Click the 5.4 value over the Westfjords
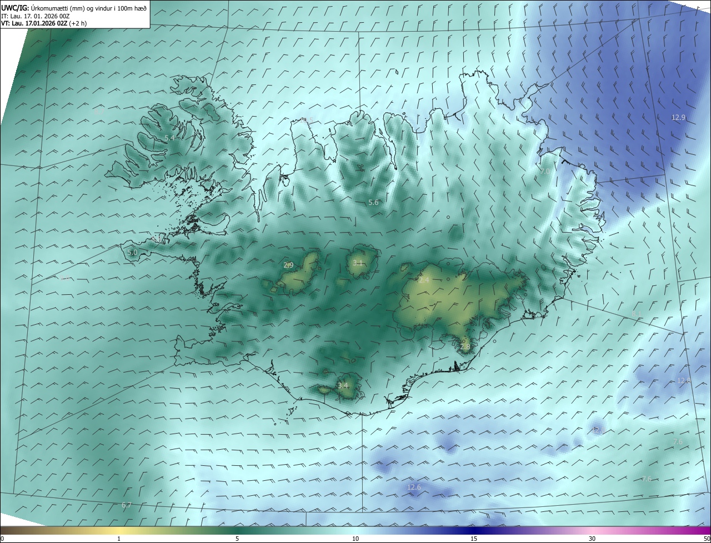The image size is (711, 543). 170,138
